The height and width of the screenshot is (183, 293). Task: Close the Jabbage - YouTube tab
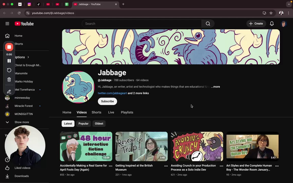[116, 4]
